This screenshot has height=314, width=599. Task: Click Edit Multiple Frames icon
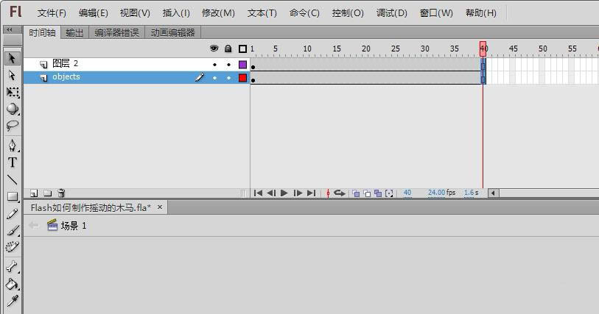[378, 193]
